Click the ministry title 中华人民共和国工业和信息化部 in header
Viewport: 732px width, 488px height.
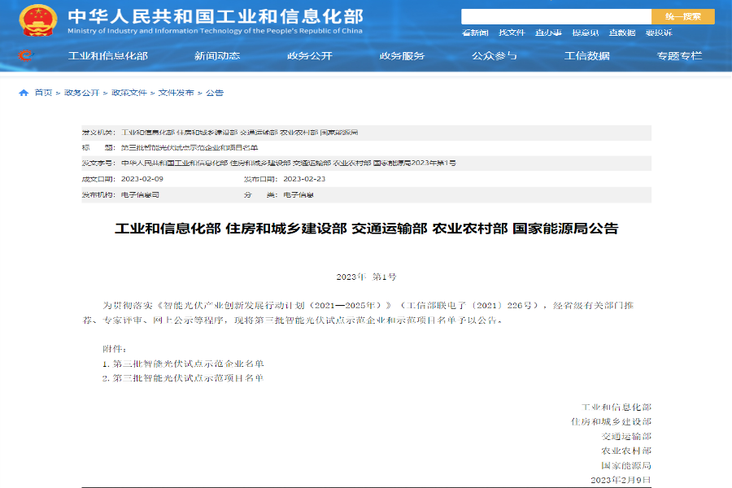(216, 16)
